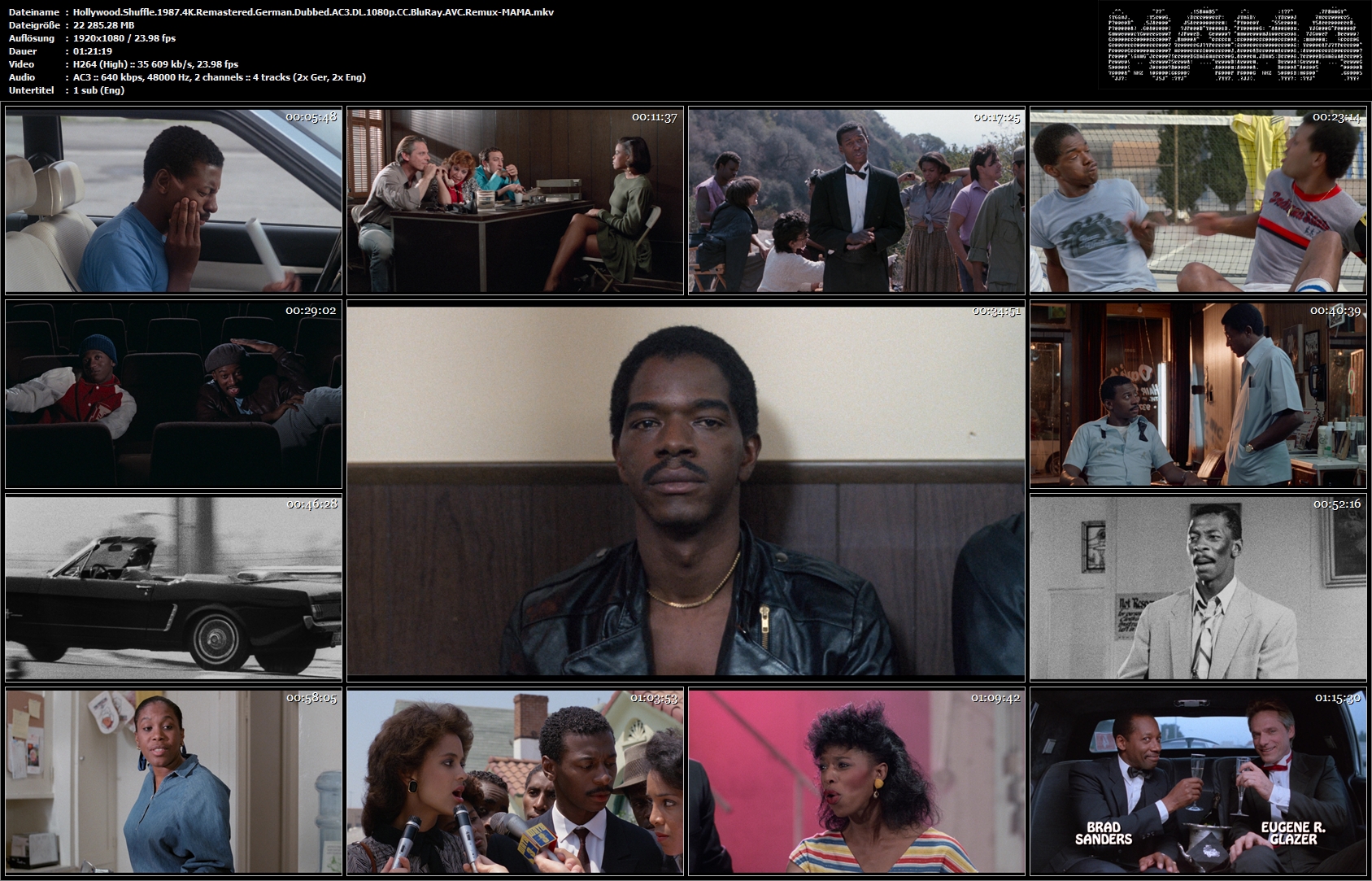Click the Untertitel label

tap(31, 90)
